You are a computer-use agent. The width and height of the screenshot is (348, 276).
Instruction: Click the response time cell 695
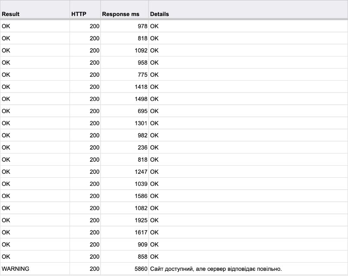(124, 111)
